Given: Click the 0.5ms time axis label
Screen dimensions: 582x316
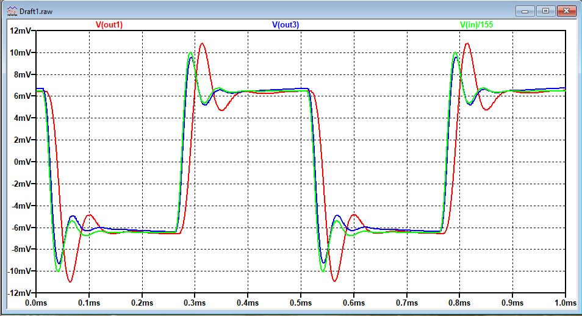Looking at the screenshot, I should 301,303.
